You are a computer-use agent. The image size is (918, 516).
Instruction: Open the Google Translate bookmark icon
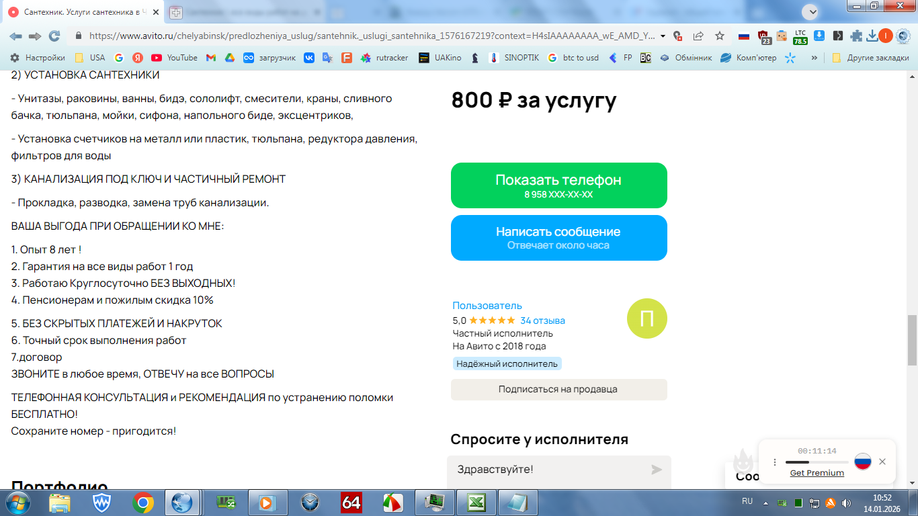pyautogui.click(x=328, y=58)
